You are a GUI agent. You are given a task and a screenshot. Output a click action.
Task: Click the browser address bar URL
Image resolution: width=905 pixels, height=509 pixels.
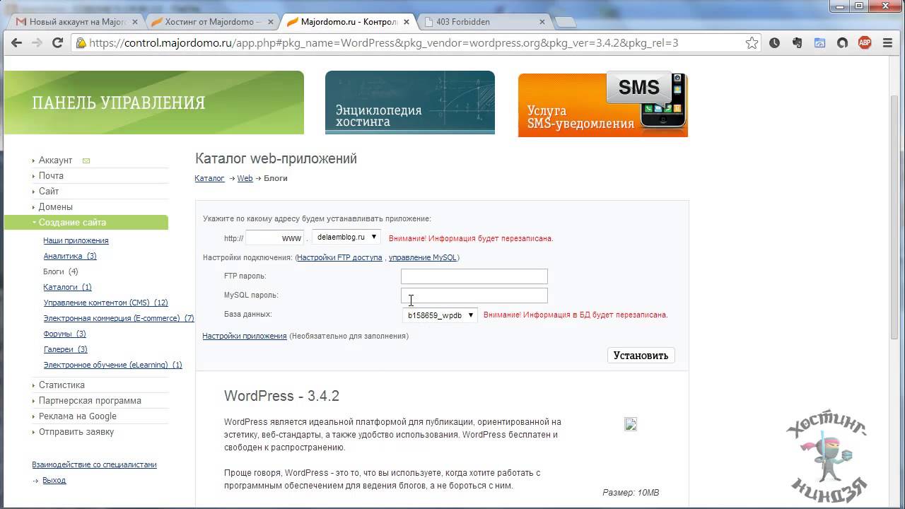(384, 43)
